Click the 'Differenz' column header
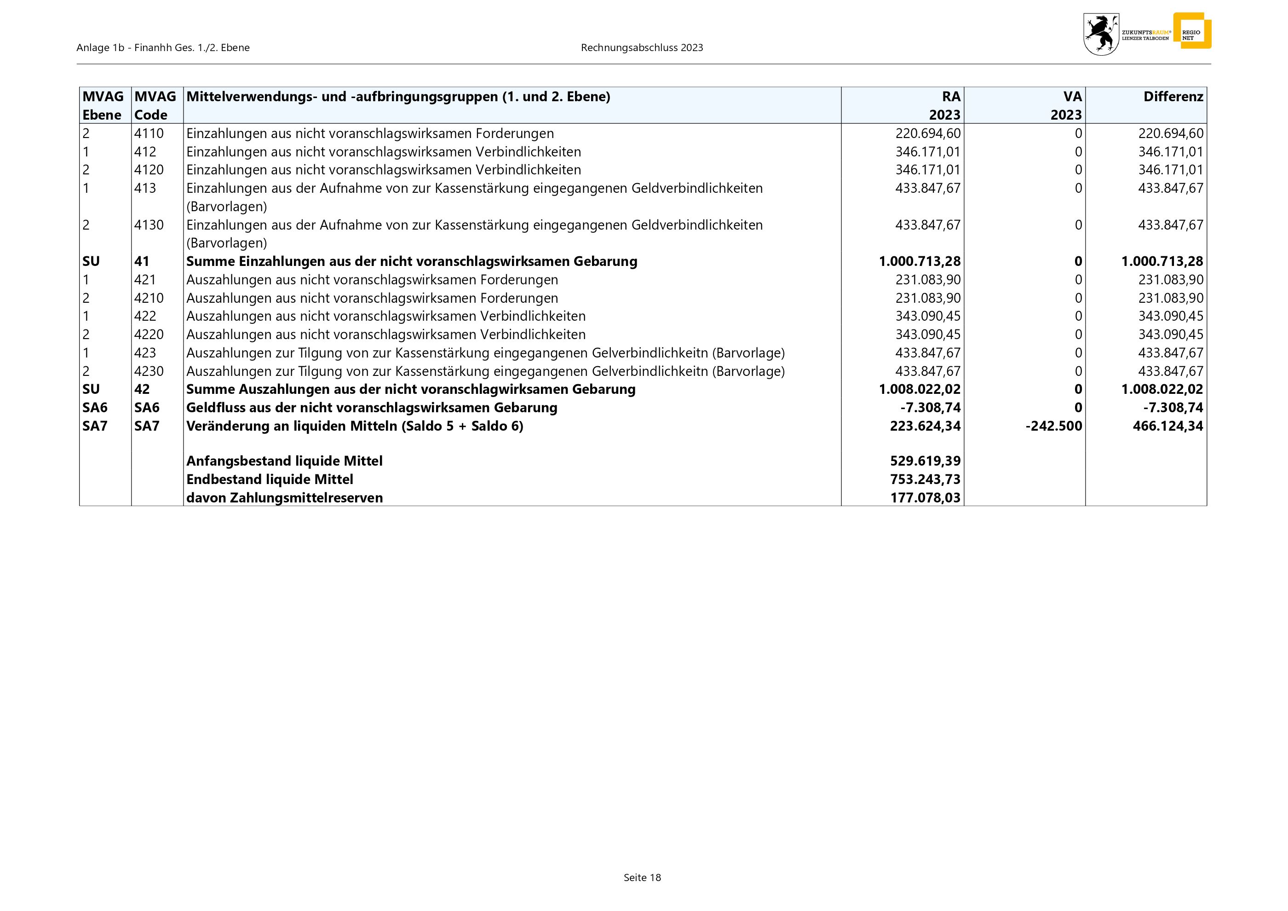 [1173, 97]
